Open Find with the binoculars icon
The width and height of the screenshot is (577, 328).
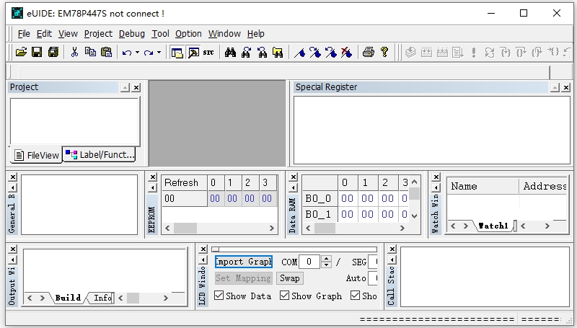(230, 52)
